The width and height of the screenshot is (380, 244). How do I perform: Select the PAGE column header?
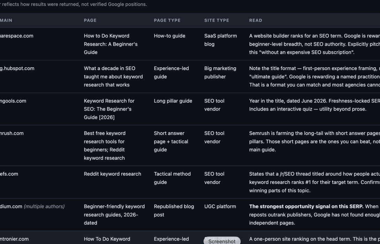click(90, 20)
